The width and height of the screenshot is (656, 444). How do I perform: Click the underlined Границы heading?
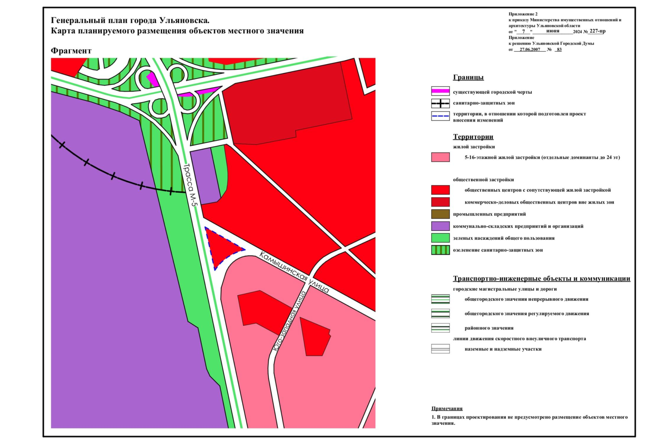coord(468,77)
